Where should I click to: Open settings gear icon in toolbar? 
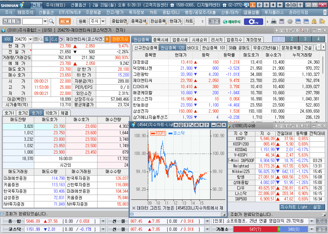(290, 21)
